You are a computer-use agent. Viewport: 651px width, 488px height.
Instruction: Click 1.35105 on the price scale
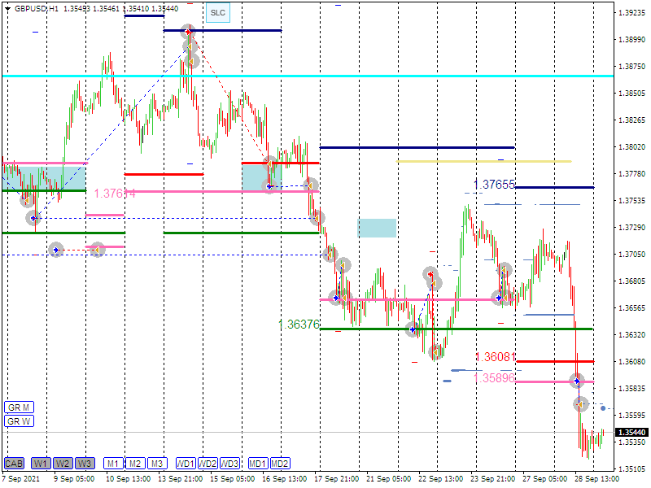(632, 469)
